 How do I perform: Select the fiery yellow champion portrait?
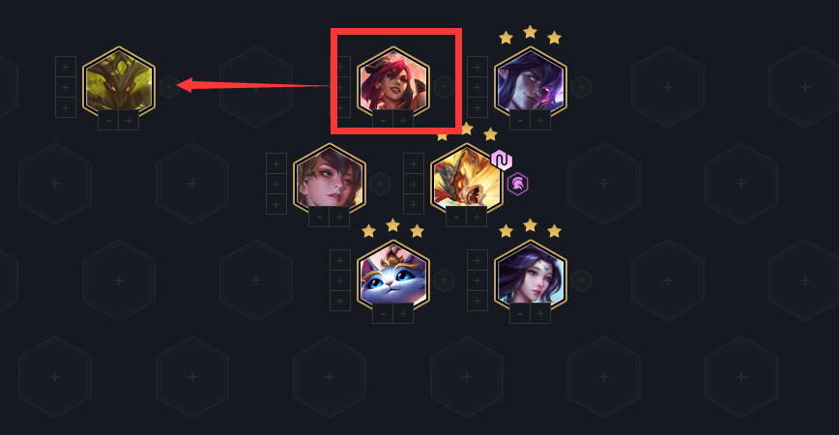(x=467, y=181)
